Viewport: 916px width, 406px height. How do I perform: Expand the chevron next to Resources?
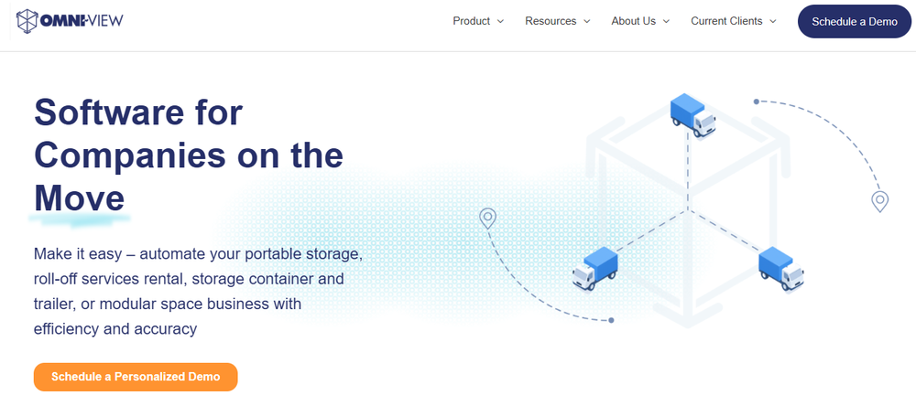(x=587, y=22)
